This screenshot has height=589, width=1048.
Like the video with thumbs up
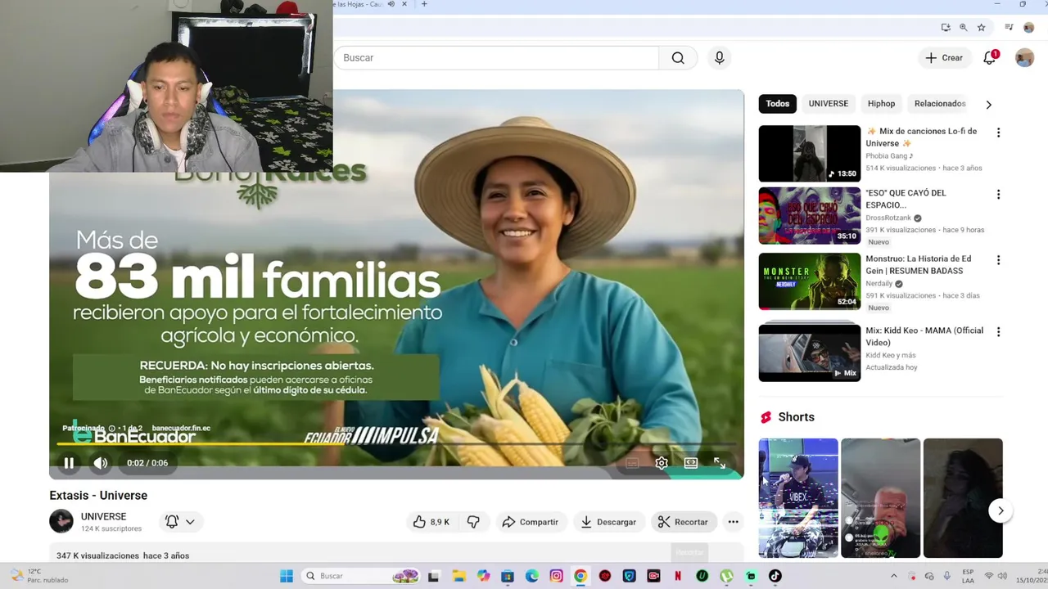pos(431,522)
